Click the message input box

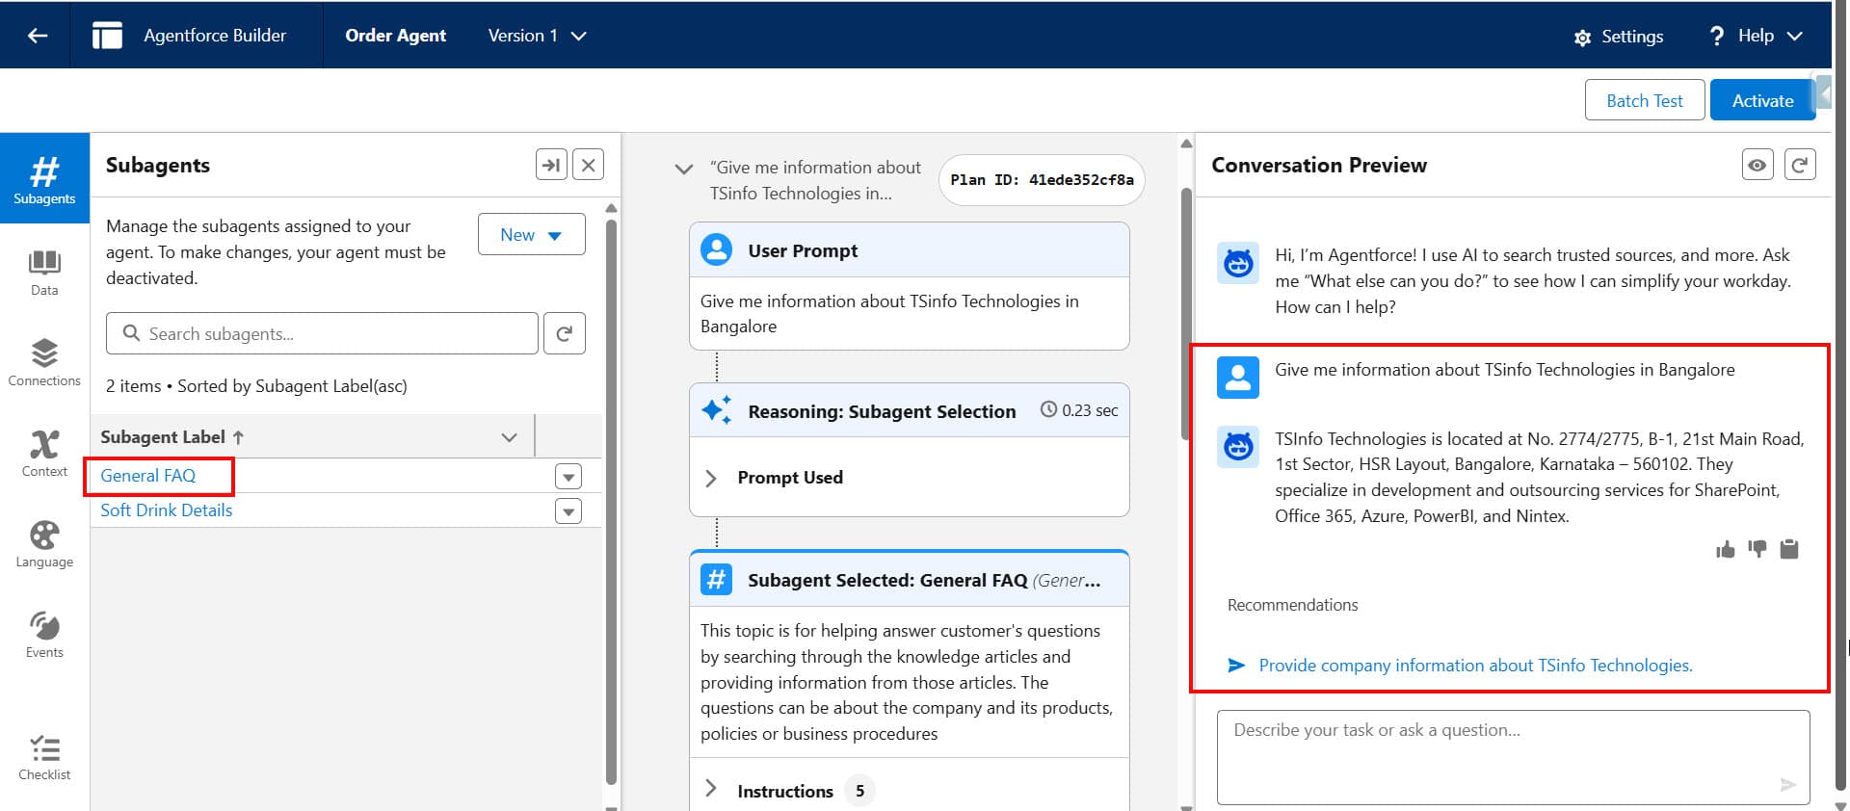(x=1513, y=757)
